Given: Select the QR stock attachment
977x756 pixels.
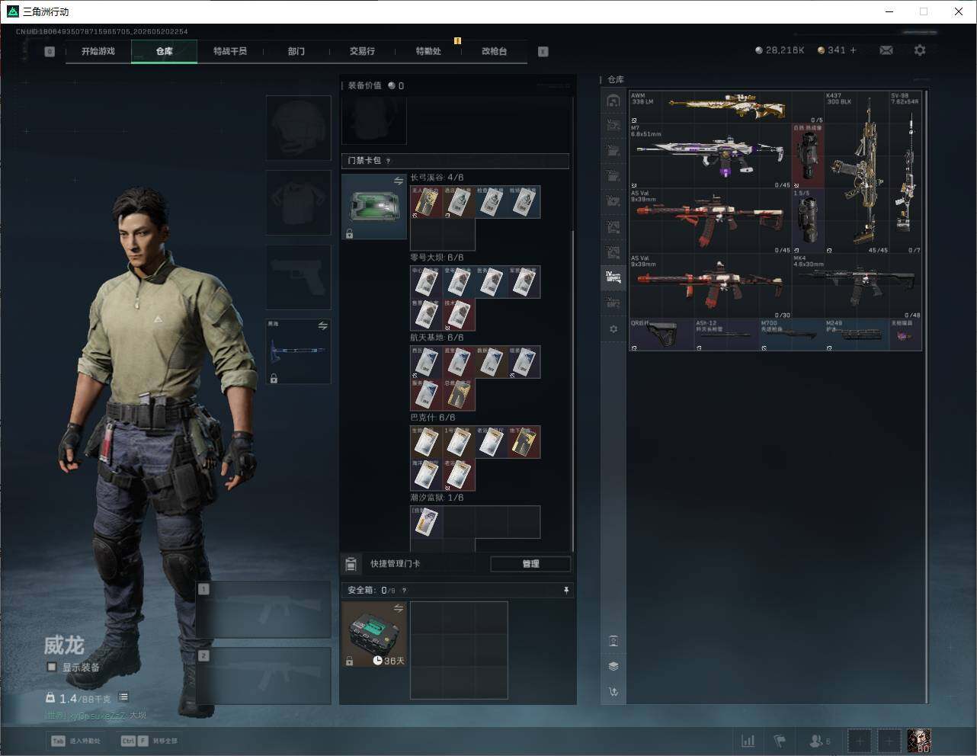Looking at the screenshot, I should click(661, 335).
